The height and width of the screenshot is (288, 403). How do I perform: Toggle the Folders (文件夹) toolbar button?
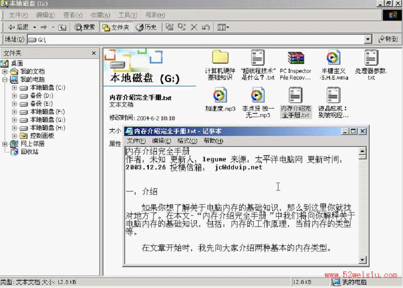point(116,27)
